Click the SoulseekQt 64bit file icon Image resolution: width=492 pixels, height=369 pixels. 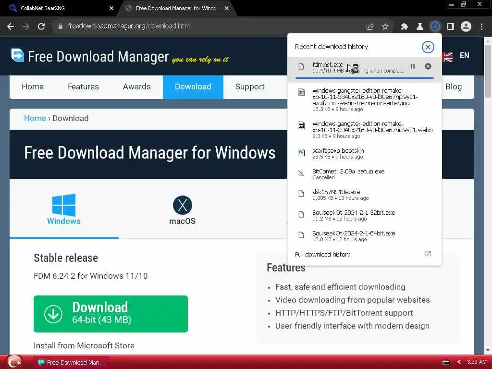[301, 235]
